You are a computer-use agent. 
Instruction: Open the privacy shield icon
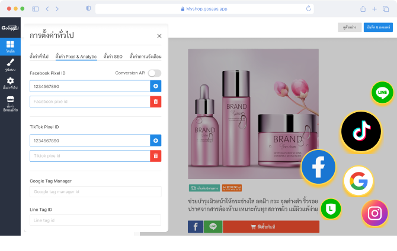click(88, 8)
